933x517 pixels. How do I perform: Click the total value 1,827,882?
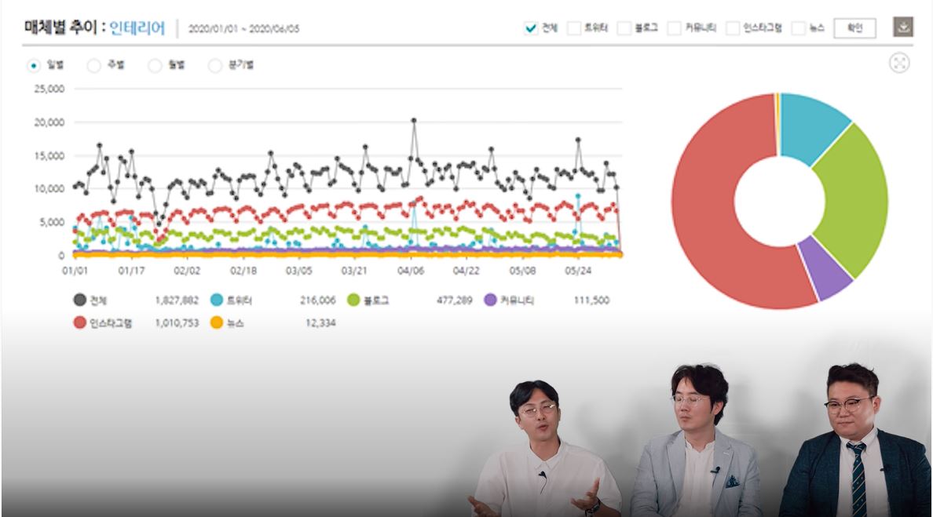pos(177,300)
